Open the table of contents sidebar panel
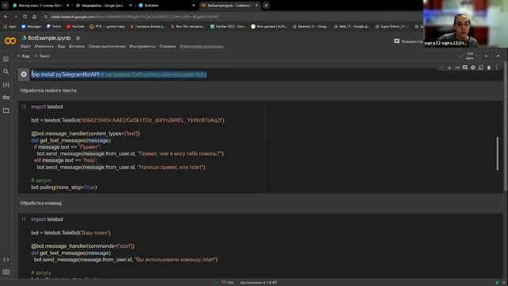This screenshot has height=286, width=508. click(6, 59)
